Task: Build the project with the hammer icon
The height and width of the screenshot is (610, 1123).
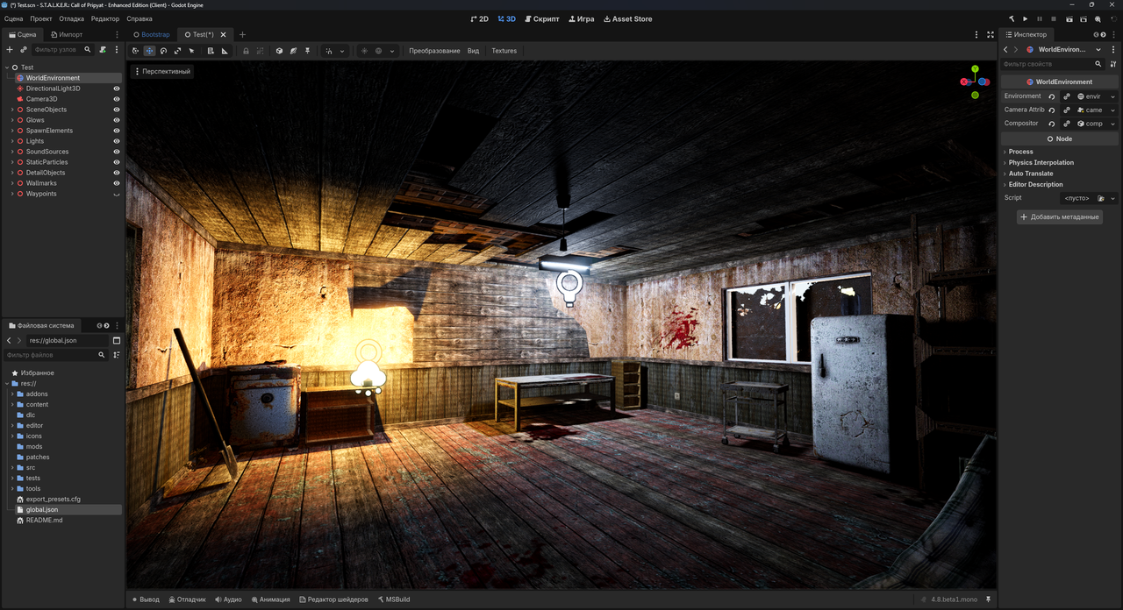Action: point(1011,18)
